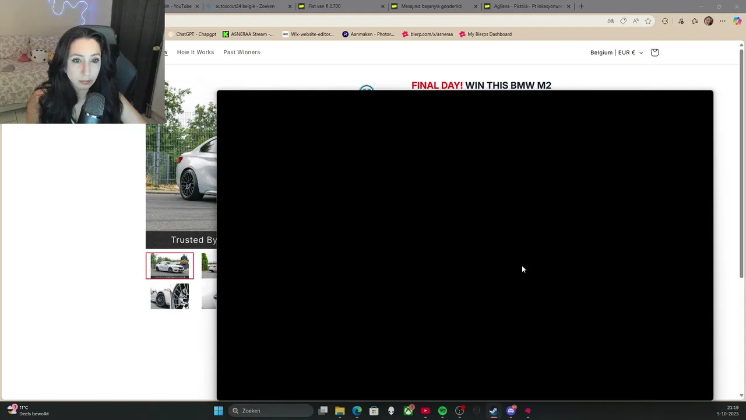Open the ChatGPT bookmark
This screenshot has height=420, width=746.
tap(192, 34)
